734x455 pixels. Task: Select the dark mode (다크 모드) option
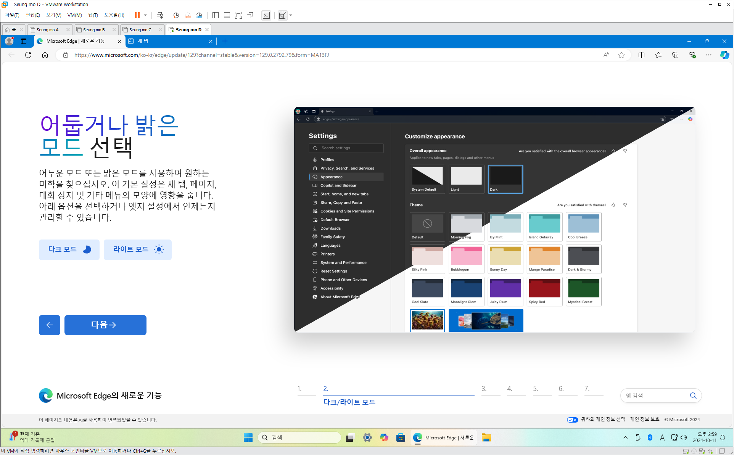click(x=69, y=249)
